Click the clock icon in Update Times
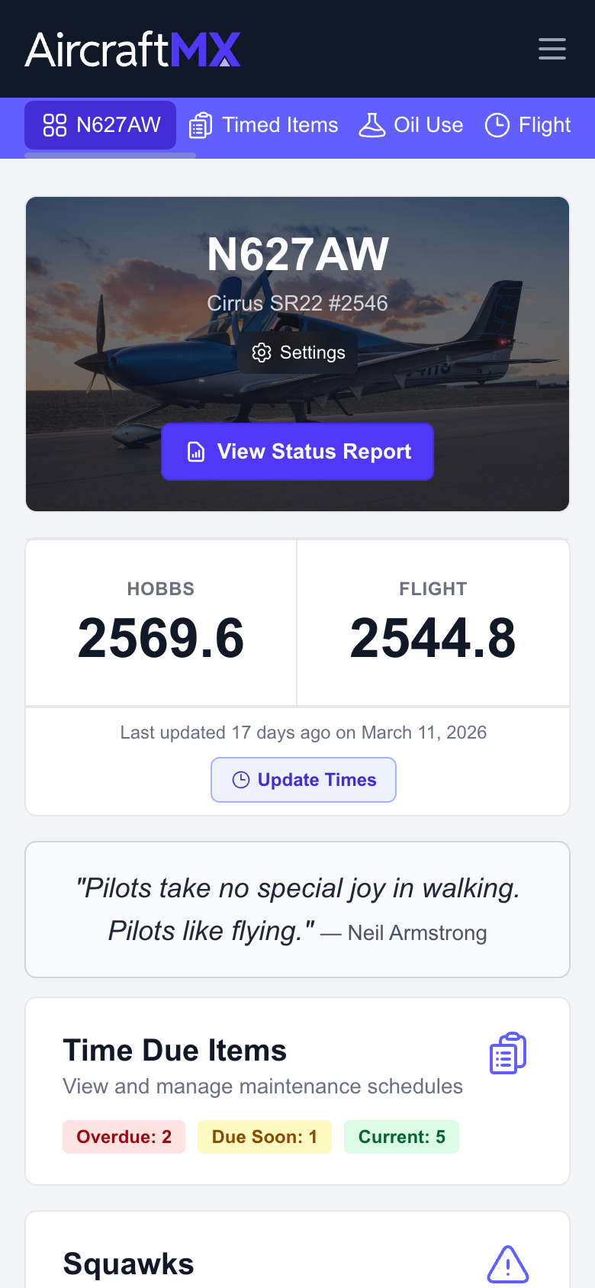 click(241, 780)
